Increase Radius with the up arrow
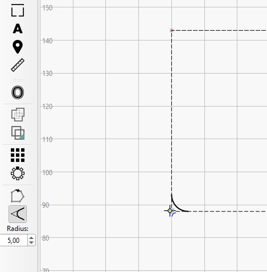This screenshot has height=272, width=267. pos(31,238)
